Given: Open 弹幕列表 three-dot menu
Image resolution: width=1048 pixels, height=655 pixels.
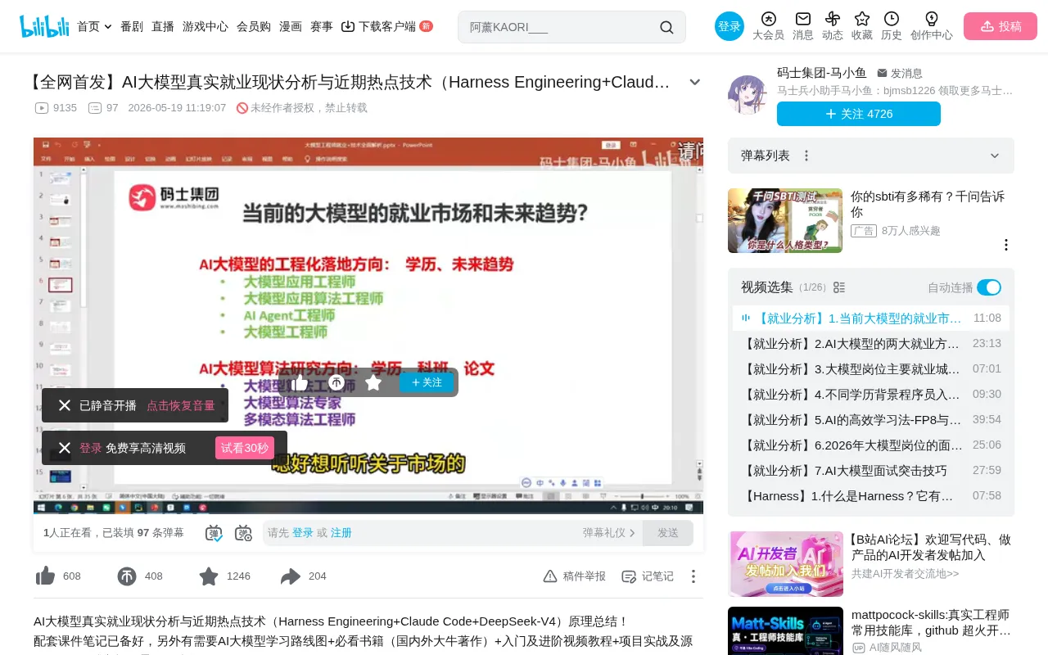Looking at the screenshot, I should click(806, 156).
